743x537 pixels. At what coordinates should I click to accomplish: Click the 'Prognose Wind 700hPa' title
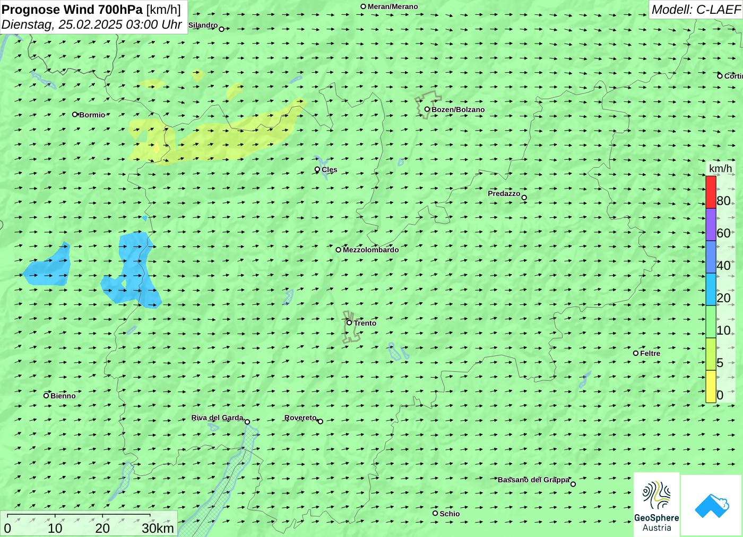tap(72, 10)
